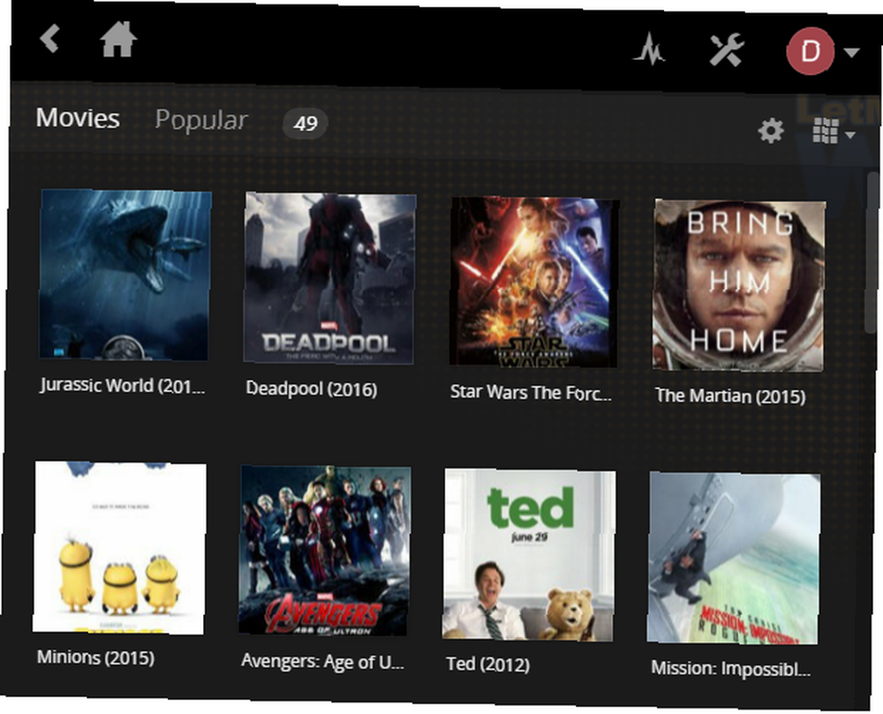Expand the account dropdown arrow beside avatar
This screenshot has height=714, width=883.
tap(852, 52)
